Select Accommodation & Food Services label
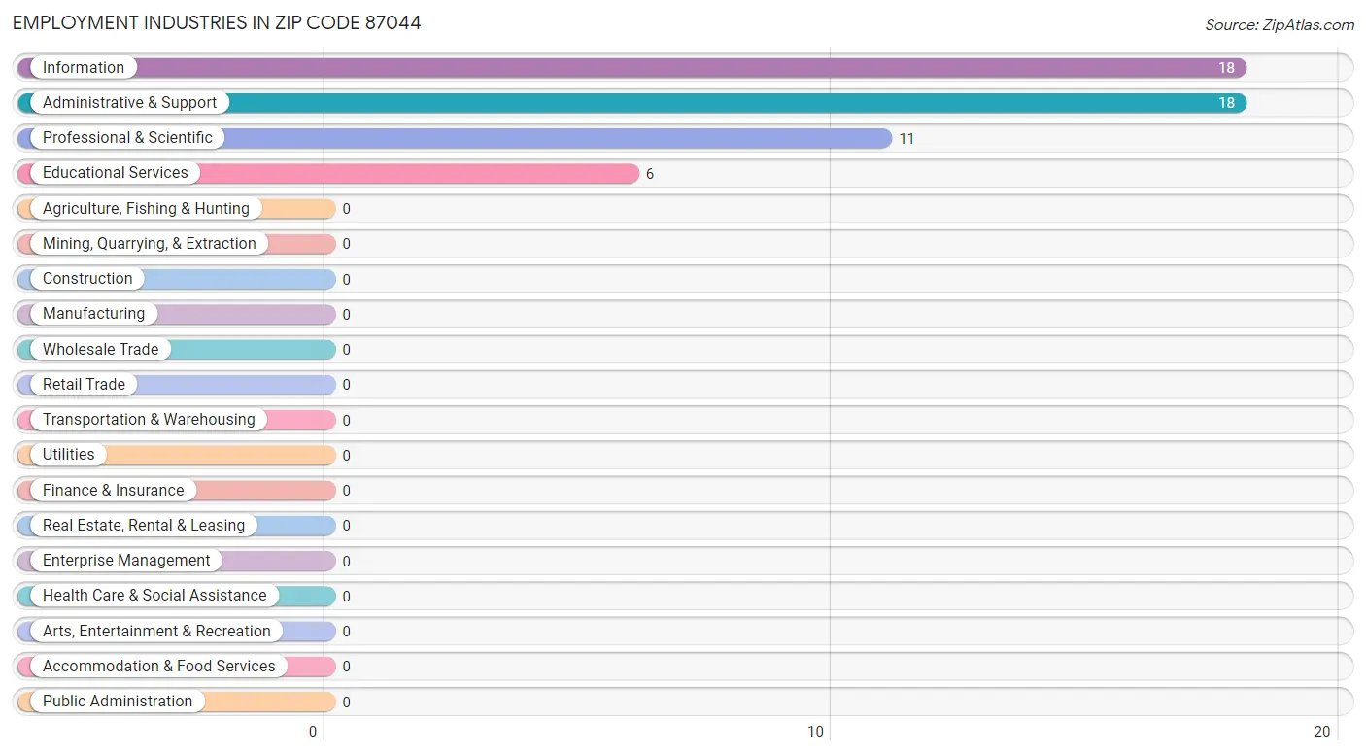This screenshot has width=1366, height=755. pos(159,667)
